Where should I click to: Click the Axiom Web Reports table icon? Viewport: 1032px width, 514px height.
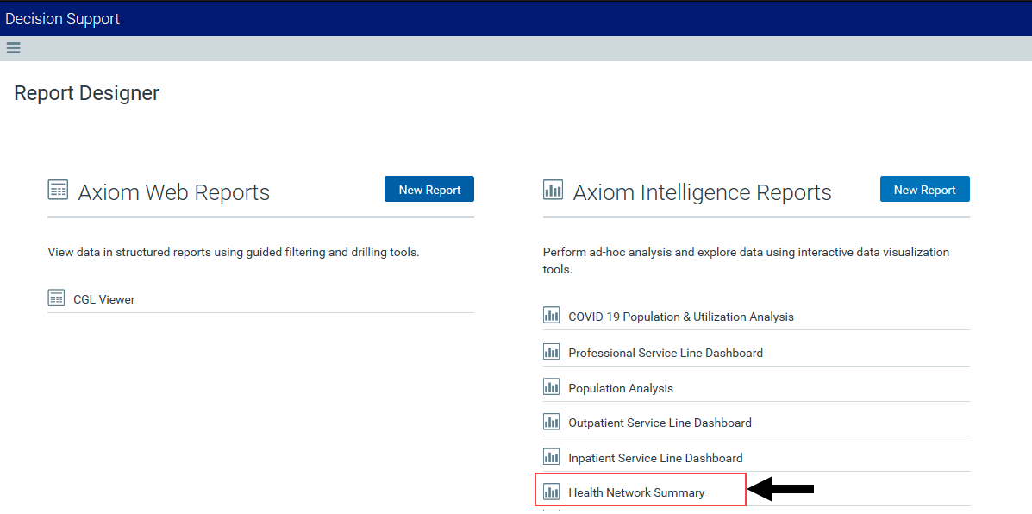coord(58,191)
